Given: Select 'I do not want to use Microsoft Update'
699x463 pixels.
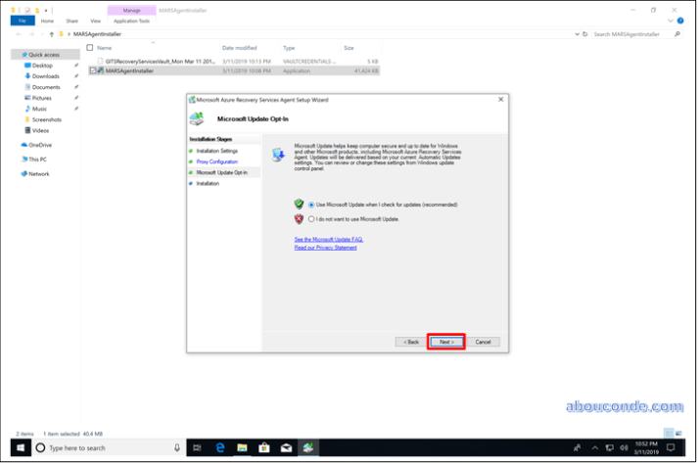Looking at the screenshot, I should (311, 219).
